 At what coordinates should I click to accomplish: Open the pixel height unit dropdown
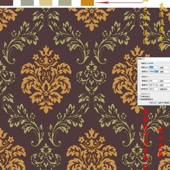[165, 72]
